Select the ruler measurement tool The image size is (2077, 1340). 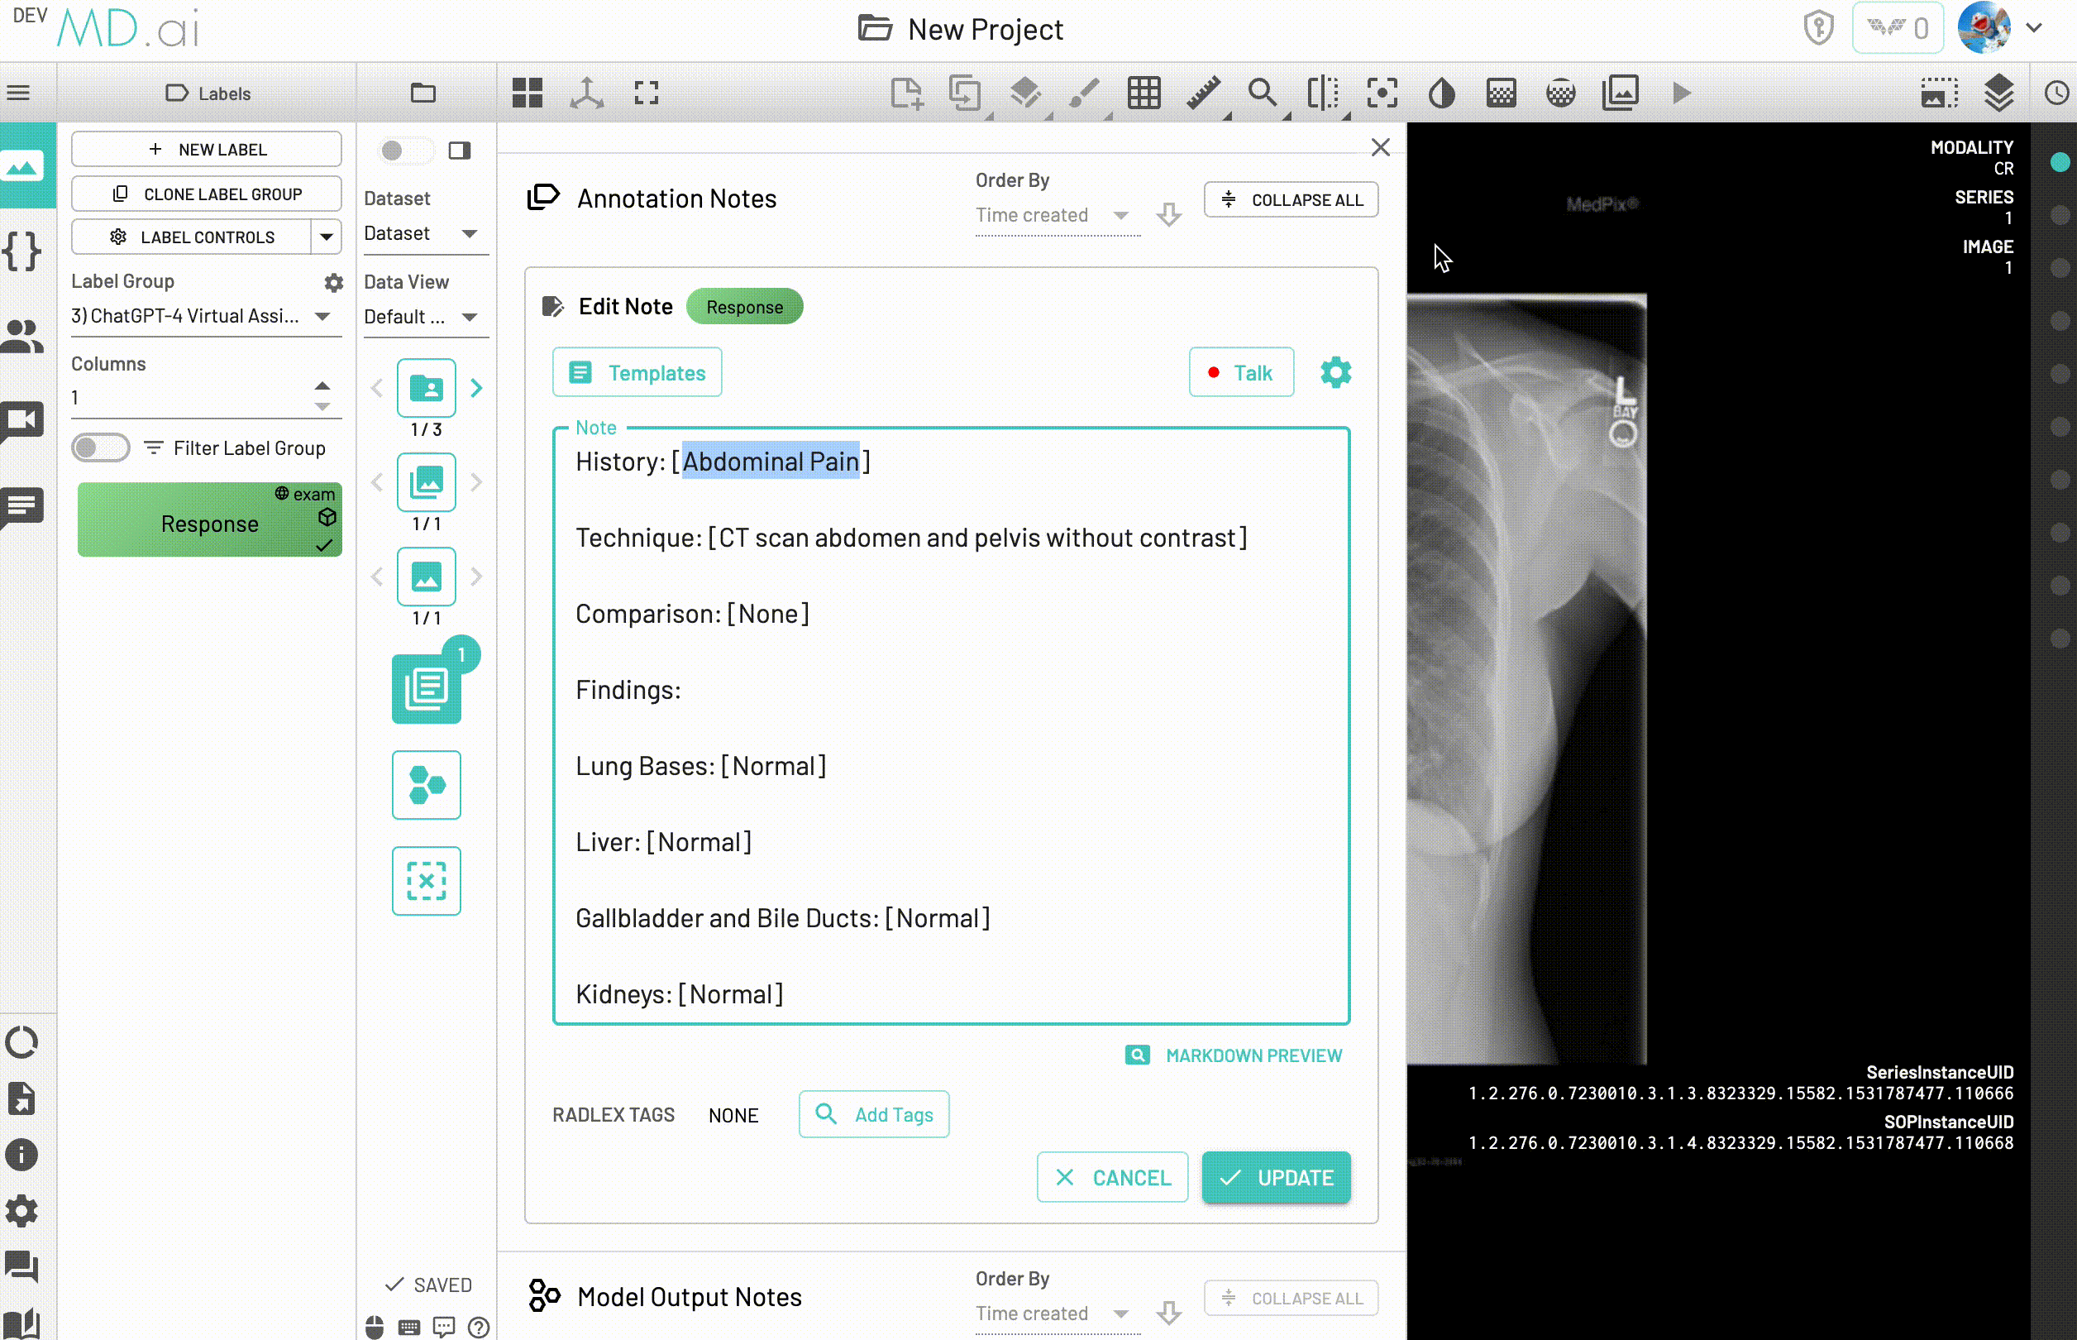(x=1203, y=93)
